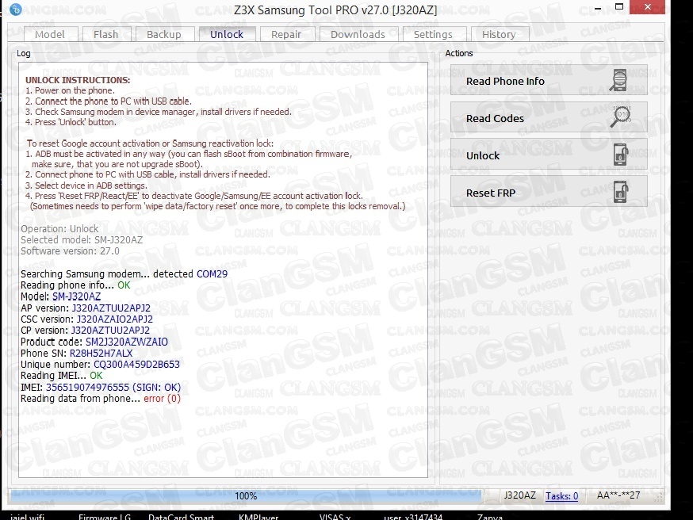The width and height of the screenshot is (693, 520).
Task: Open the Firmware LG item below the window
Action: (105, 517)
